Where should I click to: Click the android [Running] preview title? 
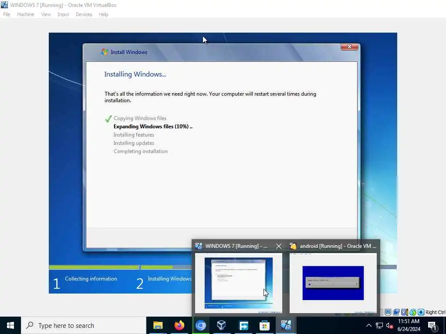[338, 246]
